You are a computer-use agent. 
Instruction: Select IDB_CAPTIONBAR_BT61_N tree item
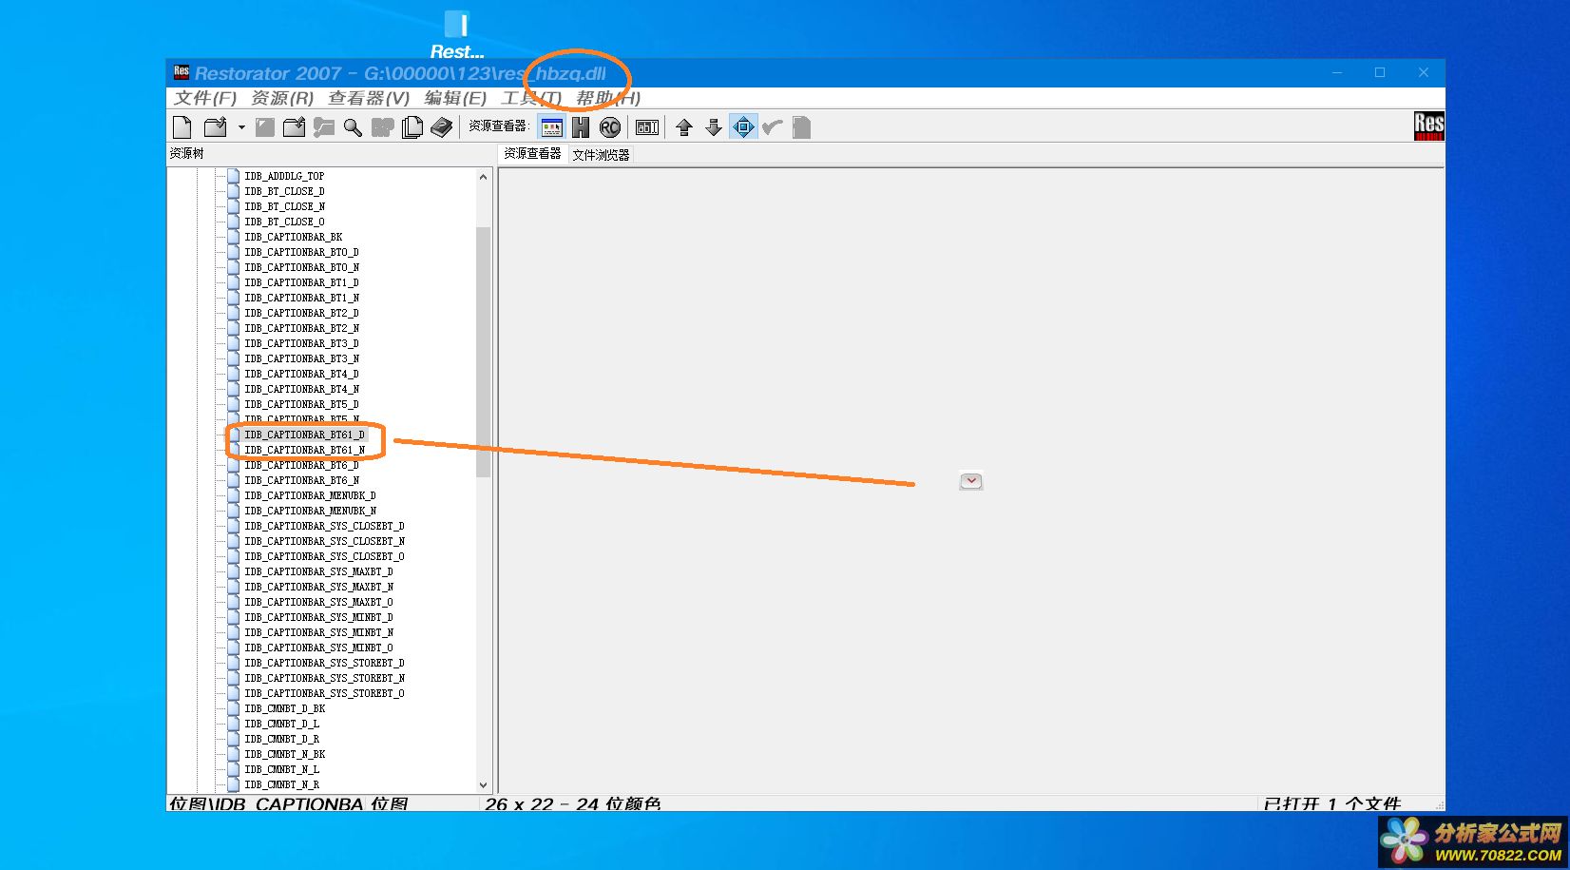304,450
